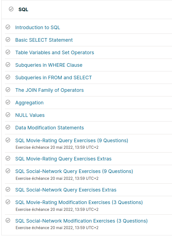Click the completion icon for Data Modification Statements

click(x=8, y=127)
